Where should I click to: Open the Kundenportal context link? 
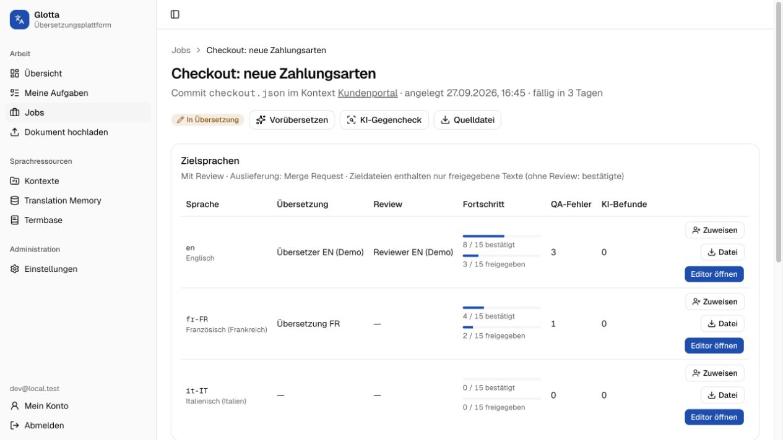click(x=368, y=93)
